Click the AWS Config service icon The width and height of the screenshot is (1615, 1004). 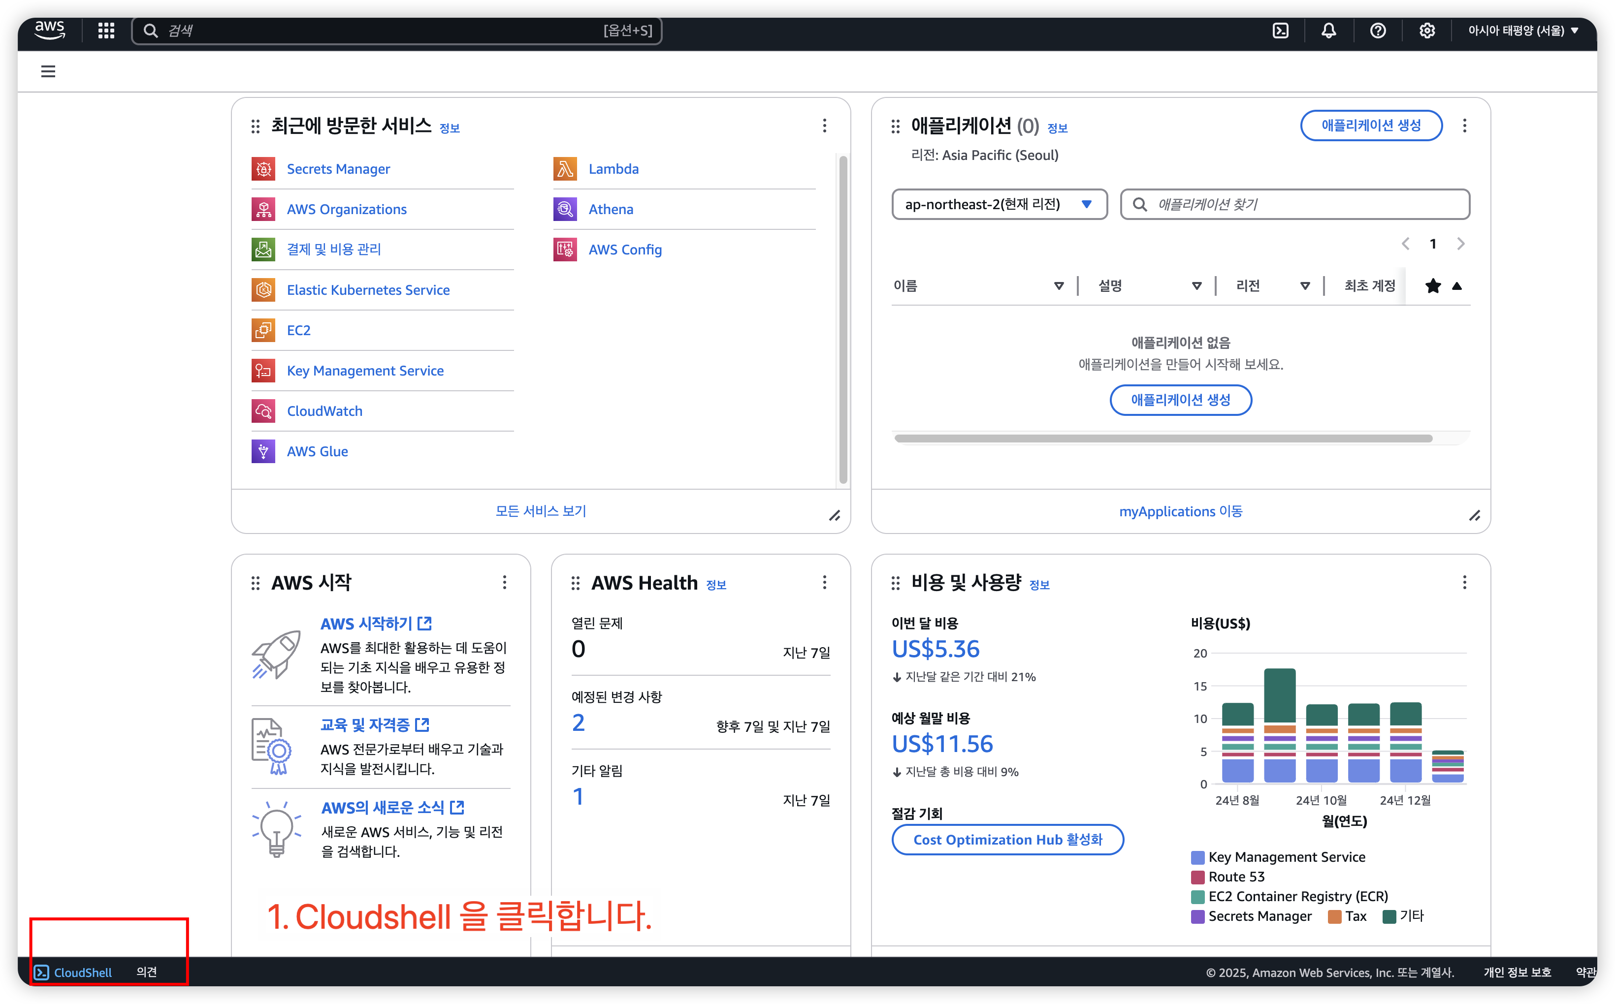tap(565, 250)
